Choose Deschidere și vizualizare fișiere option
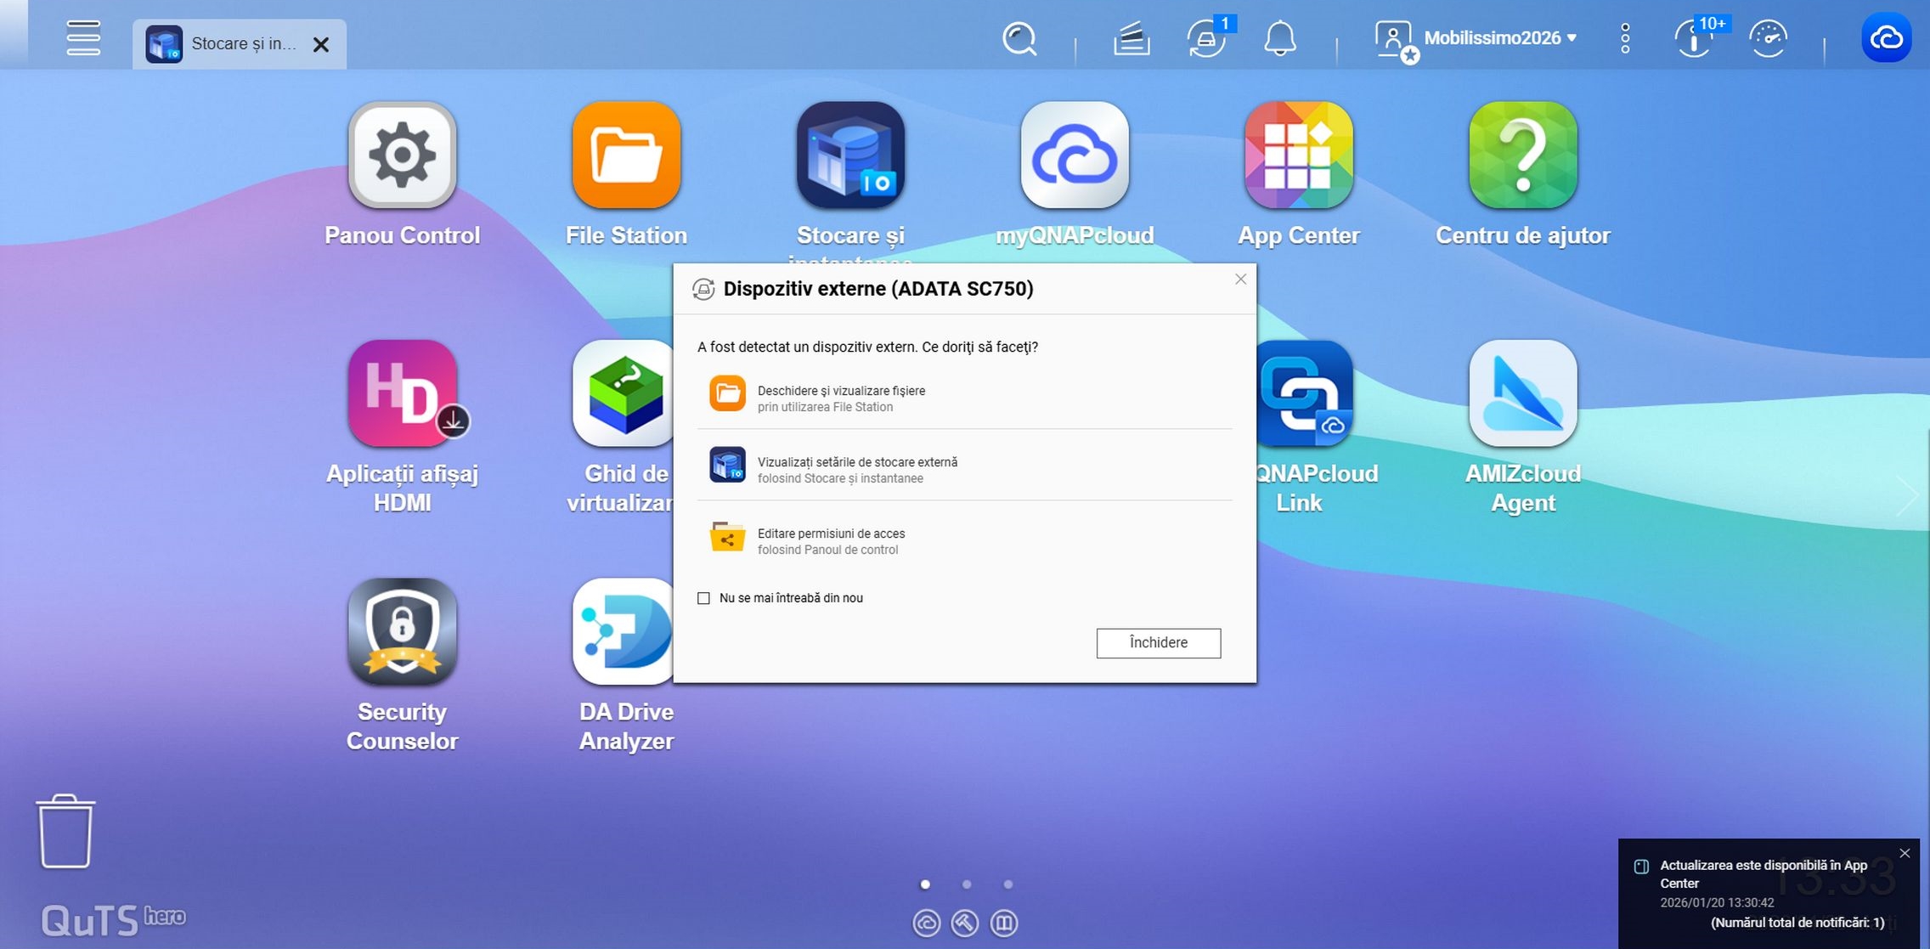Viewport: 1930px width, 949px height. click(841, 398)
